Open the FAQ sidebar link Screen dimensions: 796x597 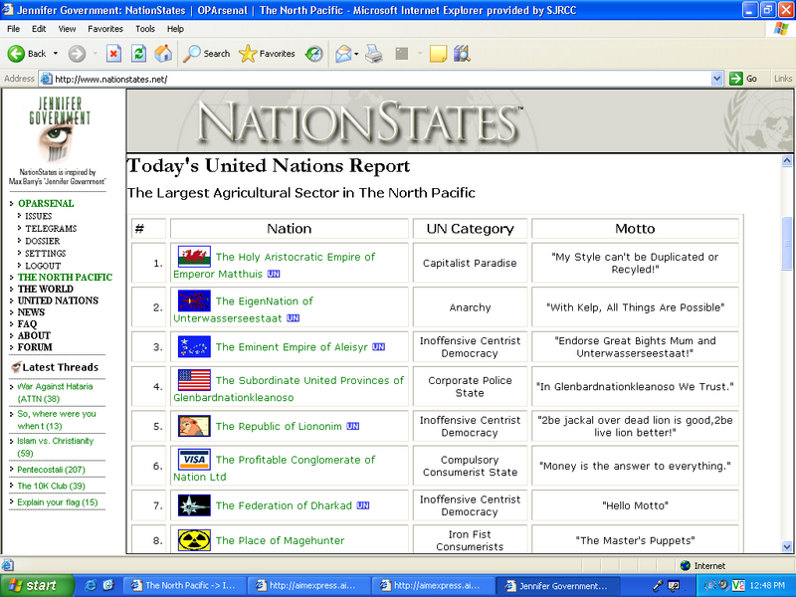(x=28, y=324)
